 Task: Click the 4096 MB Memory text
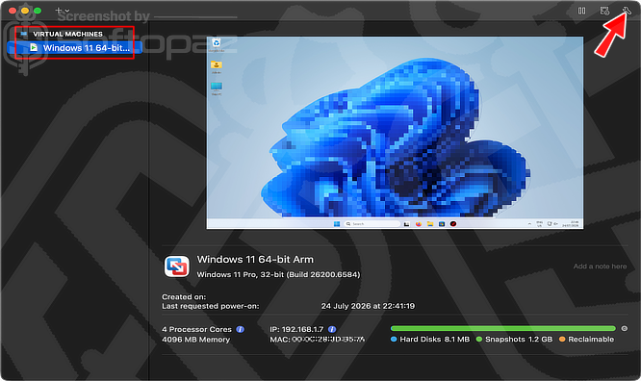[x=195, y=340]
